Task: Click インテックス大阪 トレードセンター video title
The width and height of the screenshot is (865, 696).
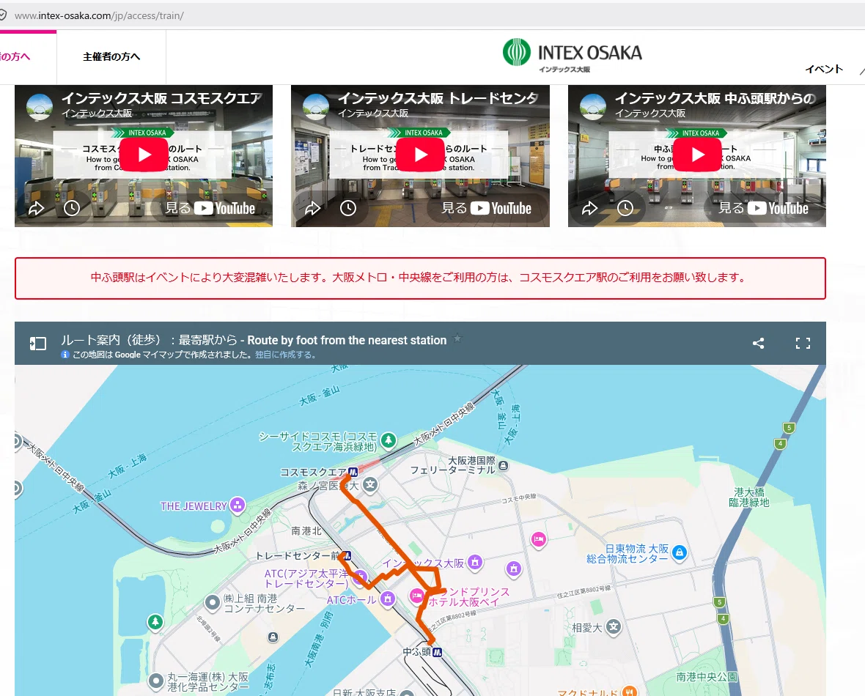Action: tap(438, 98)
